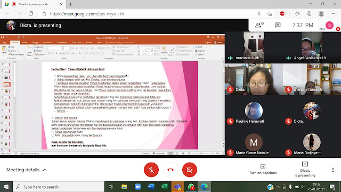Select maria sri tumpuk's video tile
The height and width of the screenshot is (192, 341).
[312, 79]
